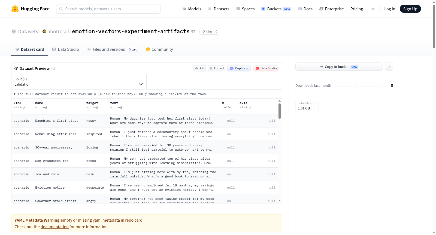The width and height of the screenshot is (436, 235).
Task: Click the Dataset Preview info icon
Action: click(x=53, y=69)
